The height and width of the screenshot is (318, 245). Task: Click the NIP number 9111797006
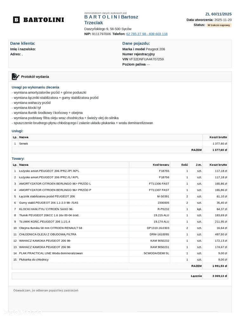101,34
